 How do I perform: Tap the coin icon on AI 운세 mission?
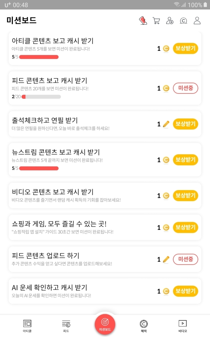pos(166,291)
